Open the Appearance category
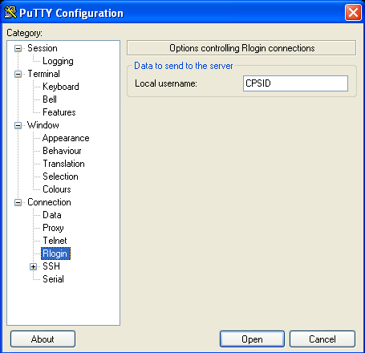 tap(66, 138)
